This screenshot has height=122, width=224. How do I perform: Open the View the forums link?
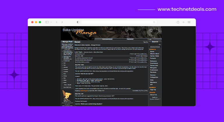pyautogui.click(x=88, y=52)
